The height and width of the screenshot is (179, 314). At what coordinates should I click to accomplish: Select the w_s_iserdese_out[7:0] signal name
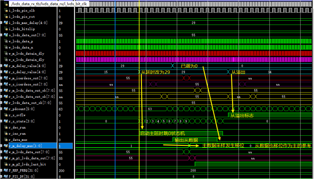click(28, 85)
